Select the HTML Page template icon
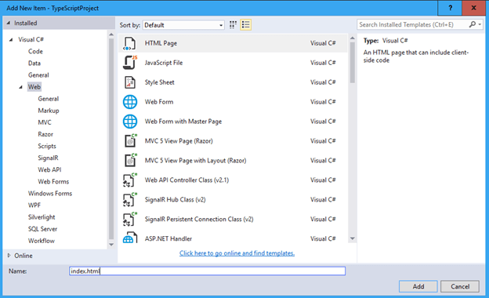 point(129,43)
